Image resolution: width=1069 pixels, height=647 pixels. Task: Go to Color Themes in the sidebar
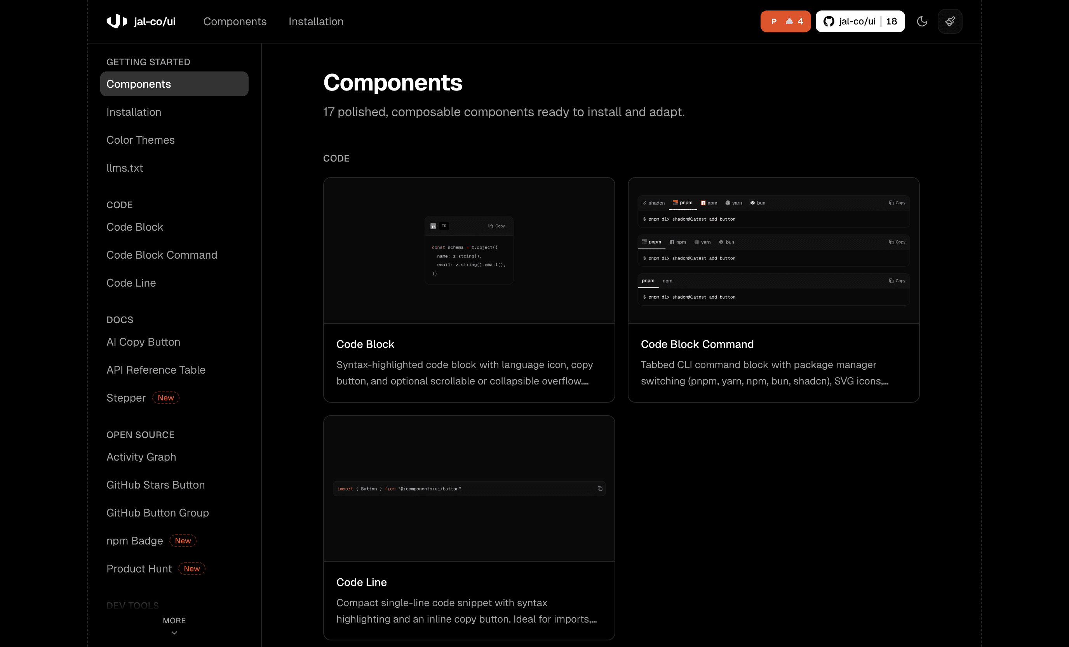coord(141,140)
